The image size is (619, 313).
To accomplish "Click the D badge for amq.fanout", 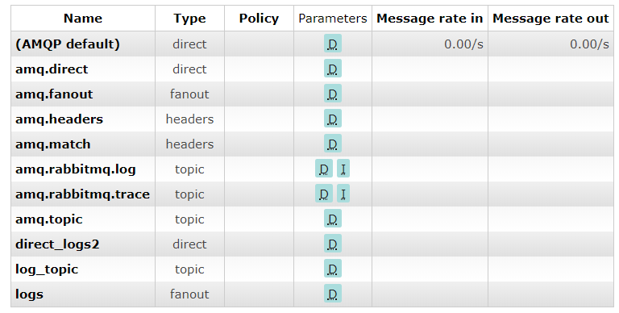I will (332, 94).
